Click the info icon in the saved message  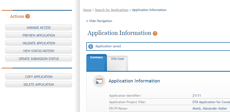(x=91, y=46)
